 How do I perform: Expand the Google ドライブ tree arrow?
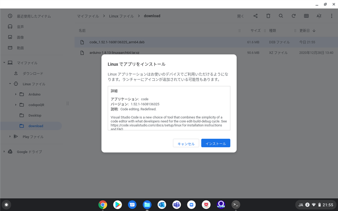[x=4, y=152]
